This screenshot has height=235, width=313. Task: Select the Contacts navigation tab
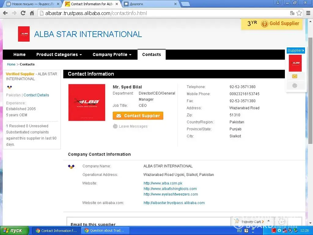pos(152,54)
